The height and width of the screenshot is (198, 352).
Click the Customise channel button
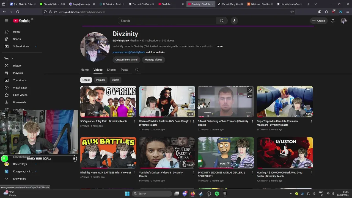(126, 60)
